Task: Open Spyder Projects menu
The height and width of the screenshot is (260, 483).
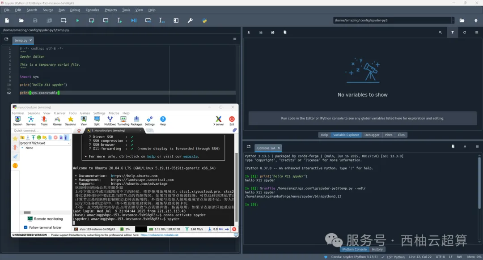Action: point(110,10)
